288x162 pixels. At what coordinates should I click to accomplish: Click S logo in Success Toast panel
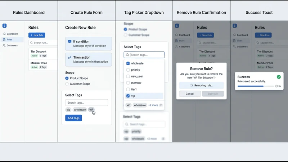[235, 26]
